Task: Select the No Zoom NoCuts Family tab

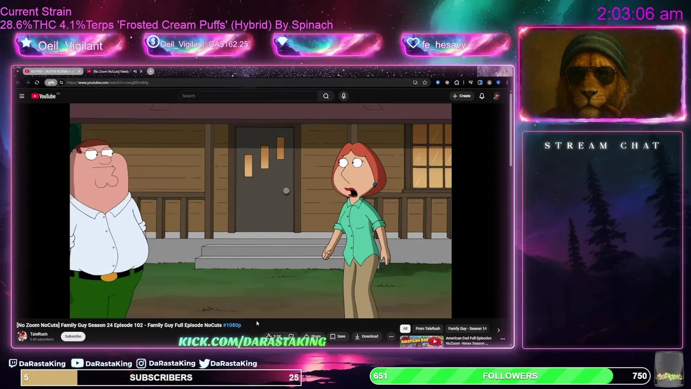Action: point(114,71)
